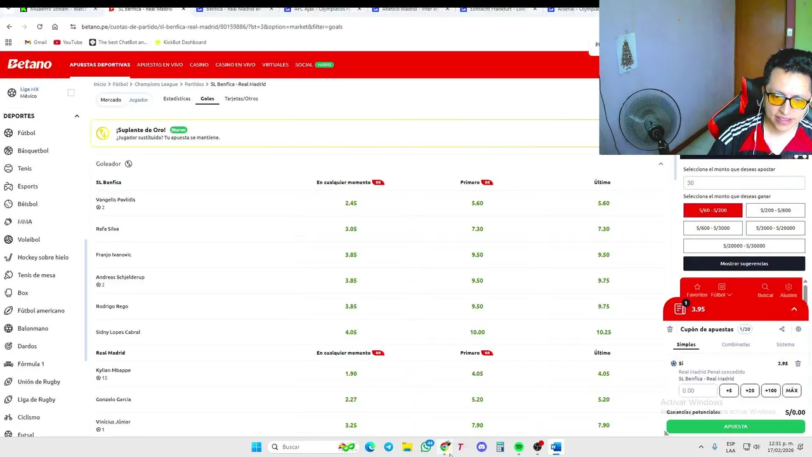Switch to the Jugador view toggle
Screen dimensions: 812x457
coord(138,100)
